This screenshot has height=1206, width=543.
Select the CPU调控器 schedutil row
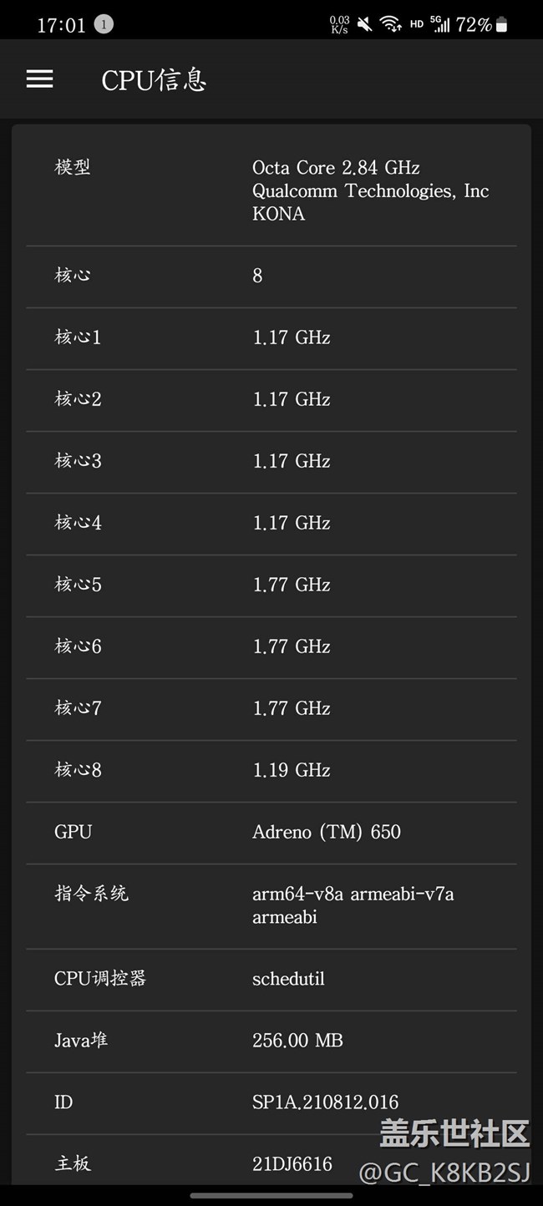[x=271, y=979]
